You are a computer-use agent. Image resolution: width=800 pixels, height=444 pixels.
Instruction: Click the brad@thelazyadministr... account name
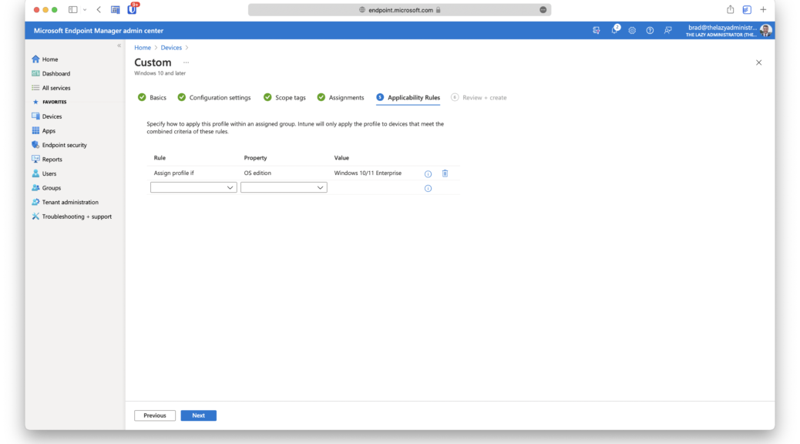722,28
